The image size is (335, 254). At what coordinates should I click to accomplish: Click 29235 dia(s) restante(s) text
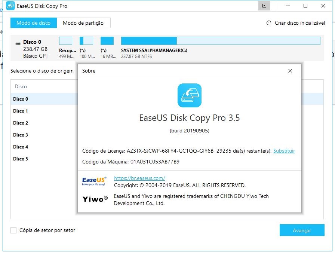tap(244, 151)
